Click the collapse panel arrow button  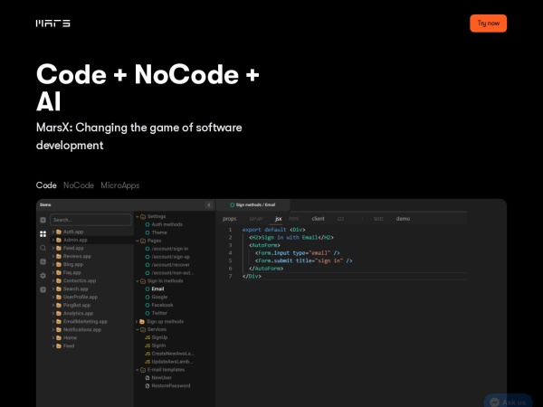click(x=210, y=205)
